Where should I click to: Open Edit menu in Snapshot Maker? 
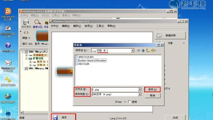[x=66, y=26]
